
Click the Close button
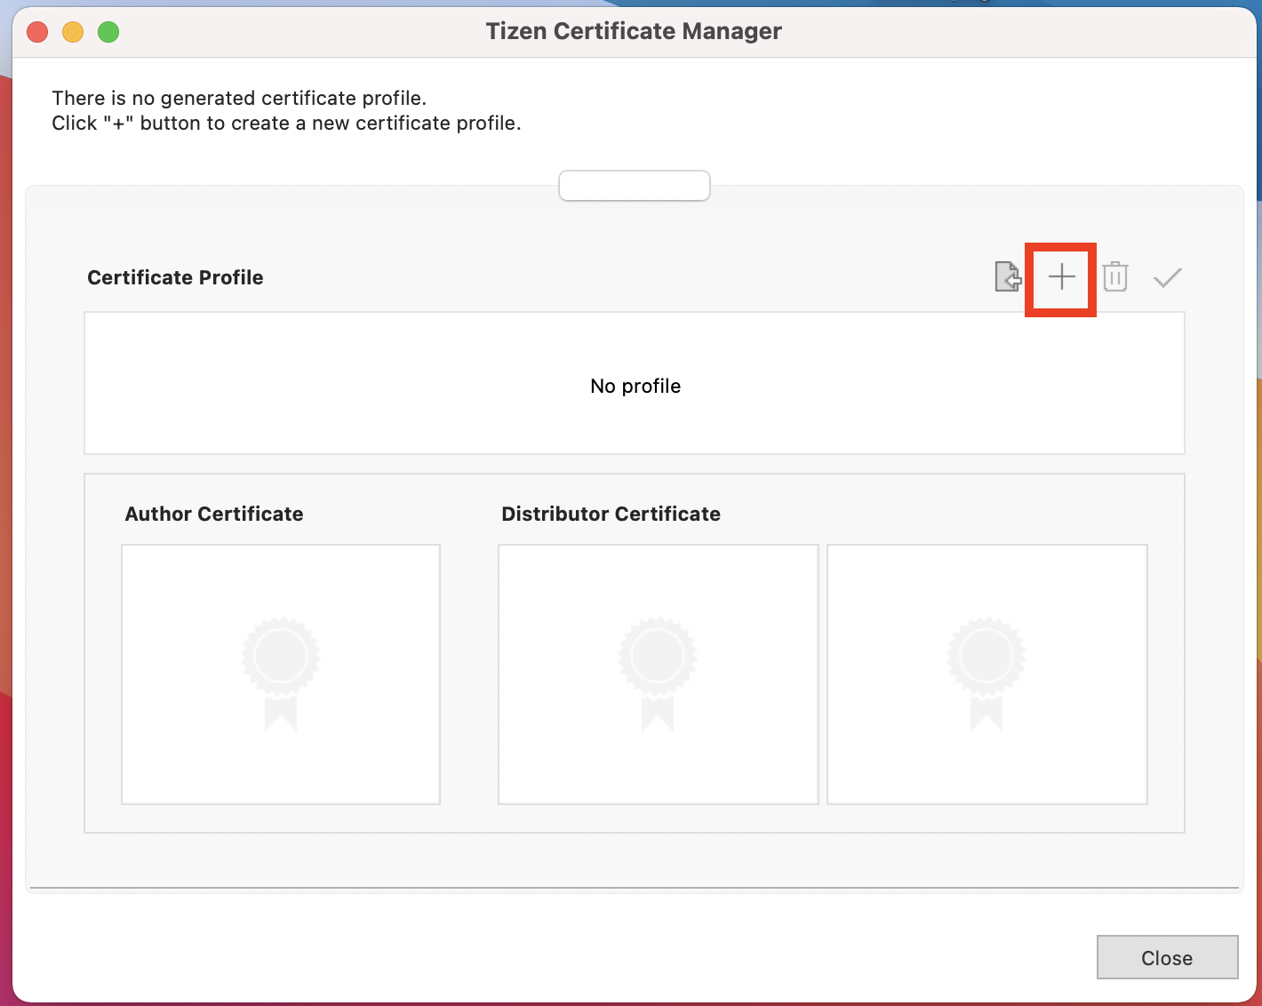pyautogui.click(x=1167, y=957)
